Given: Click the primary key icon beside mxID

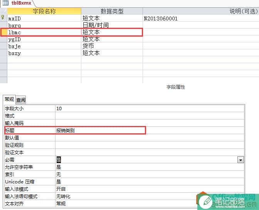Looking at the screenshot, I should pyautogui.click(x=2, y=17).
